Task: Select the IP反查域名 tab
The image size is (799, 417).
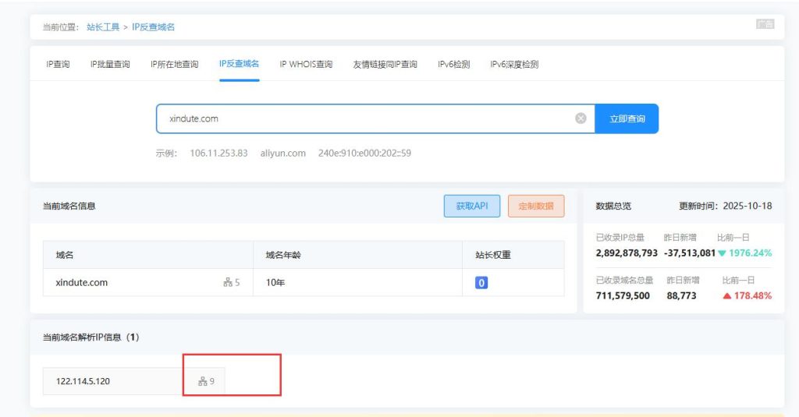Action: tap(239, 64)
